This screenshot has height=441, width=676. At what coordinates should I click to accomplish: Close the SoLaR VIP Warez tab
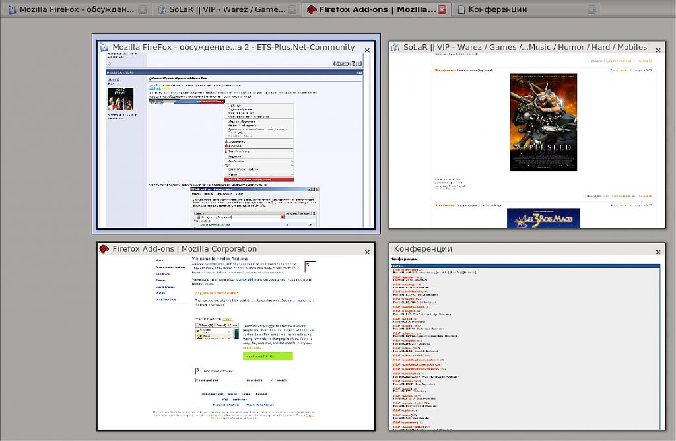pos(292,9)
